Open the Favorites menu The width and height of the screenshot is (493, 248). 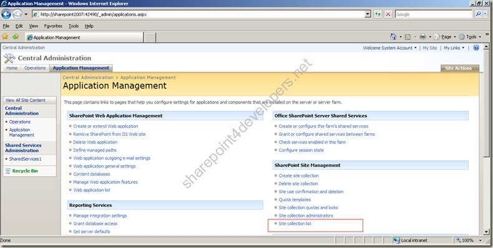(53, 26)
